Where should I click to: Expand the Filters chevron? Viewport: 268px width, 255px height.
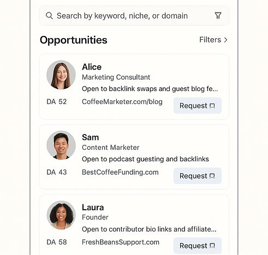point(225,40)
